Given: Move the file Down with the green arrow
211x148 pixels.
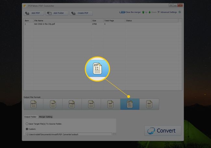Looking at the screenshot, I should click(153, 12).
